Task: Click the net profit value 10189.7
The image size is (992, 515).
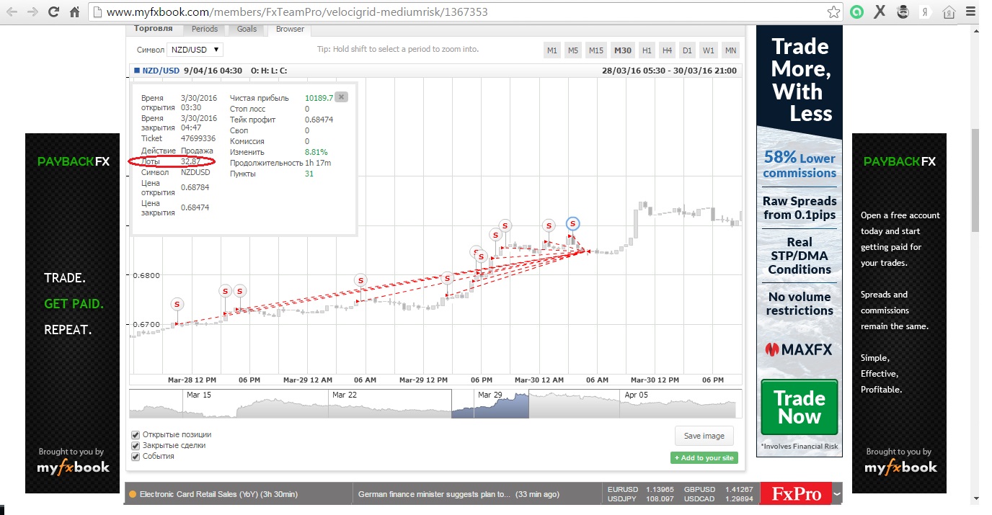Action: [319, 98]
